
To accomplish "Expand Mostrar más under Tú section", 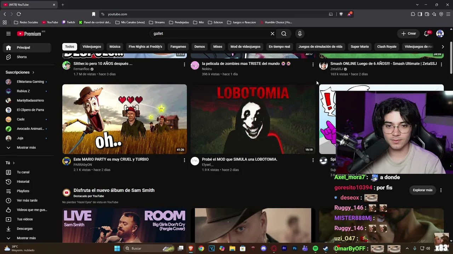I will [27, 238].
